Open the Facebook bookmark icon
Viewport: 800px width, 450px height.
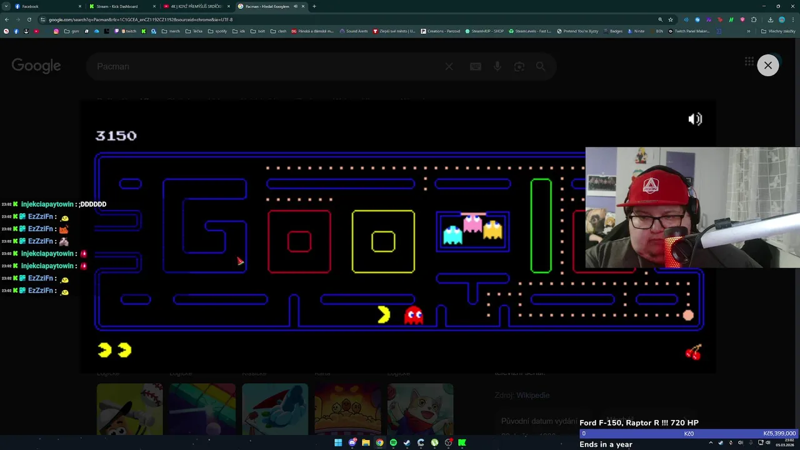click(x=16, y=31)
